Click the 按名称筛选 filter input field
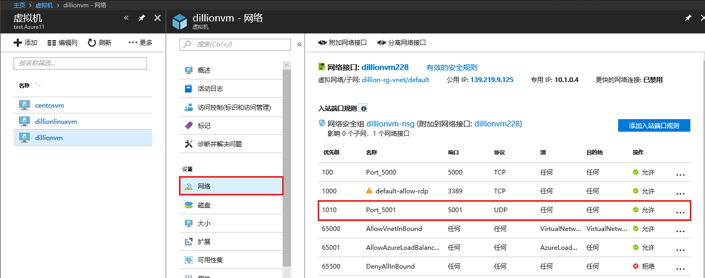The image size is (705, 278). coord(80,63)
